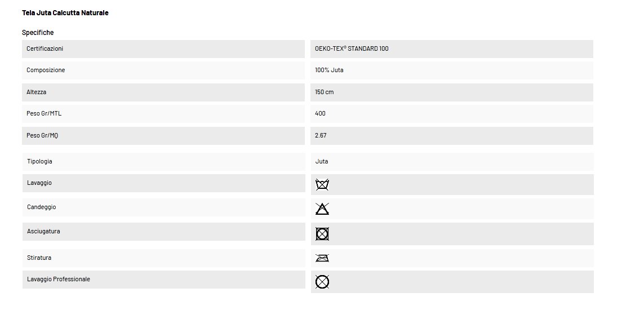Click the Tipologia row label
Viewport: 622px width, 310px height.
click(39, 161)
